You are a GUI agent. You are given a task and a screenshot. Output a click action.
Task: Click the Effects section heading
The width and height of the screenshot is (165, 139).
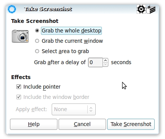pos(21,77)
